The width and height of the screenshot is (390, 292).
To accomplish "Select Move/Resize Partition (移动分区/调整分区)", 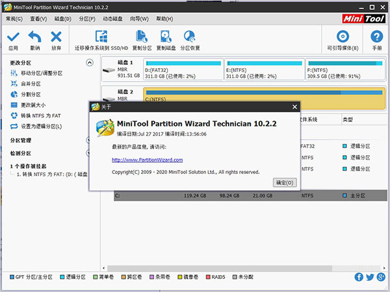I will pos(36,73).
